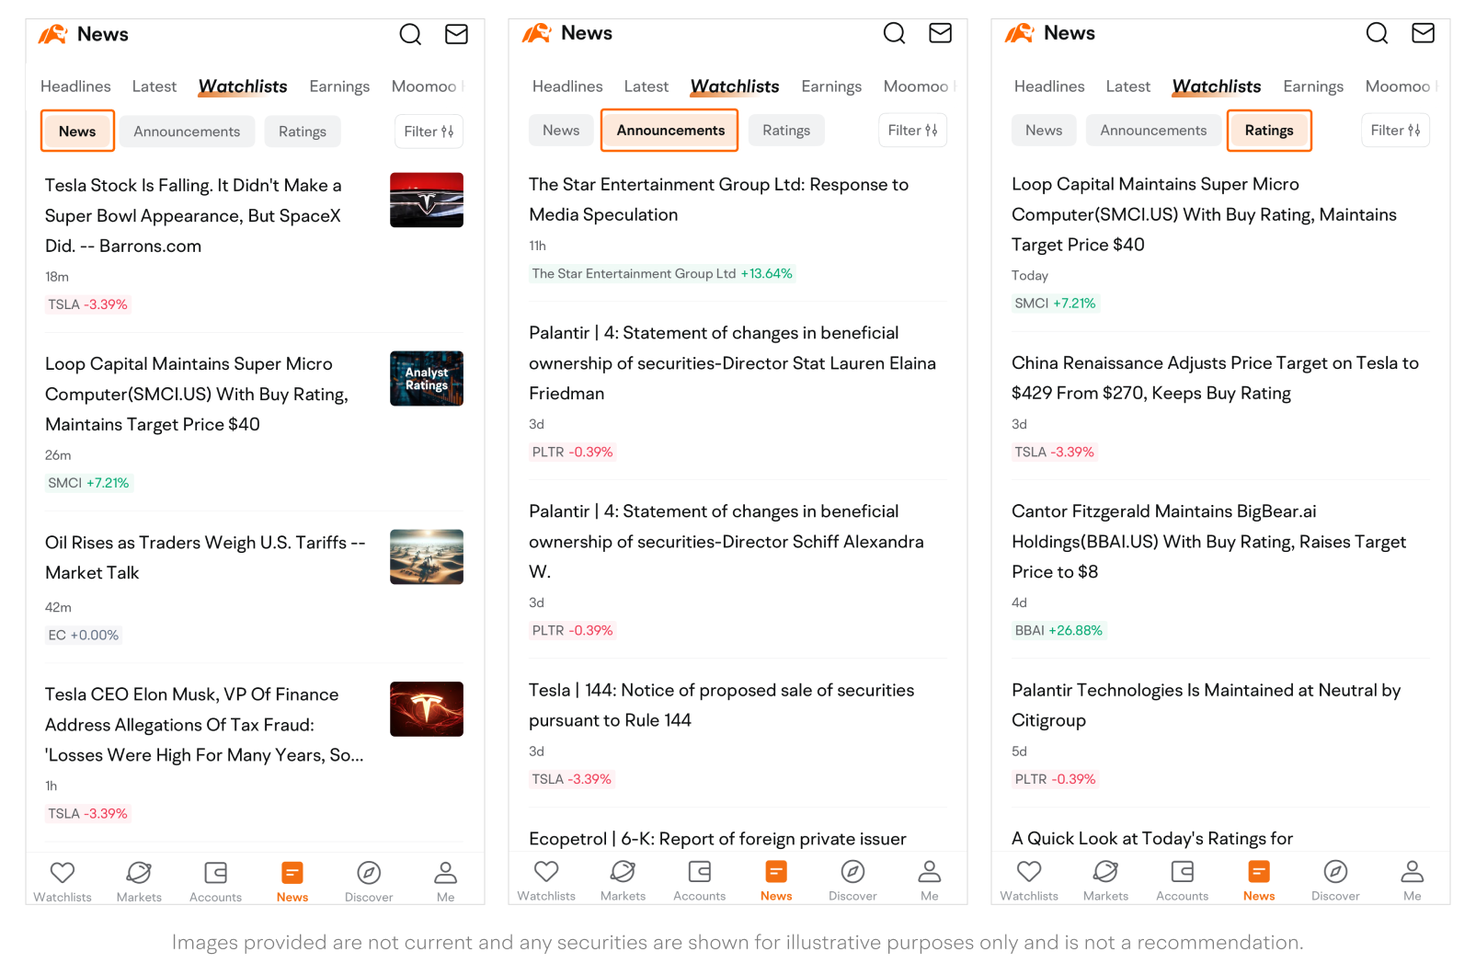Click the moomoo bull logo in the middle screen
Image resolution: width=1476 pixels, height=975 pixels.
pyautogui.click(x=537, y=34)
